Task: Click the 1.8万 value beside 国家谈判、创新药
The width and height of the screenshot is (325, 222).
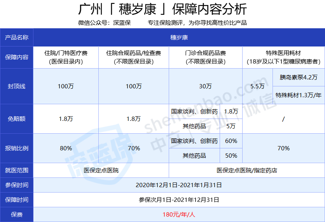Action: click(x=231, y=112)
